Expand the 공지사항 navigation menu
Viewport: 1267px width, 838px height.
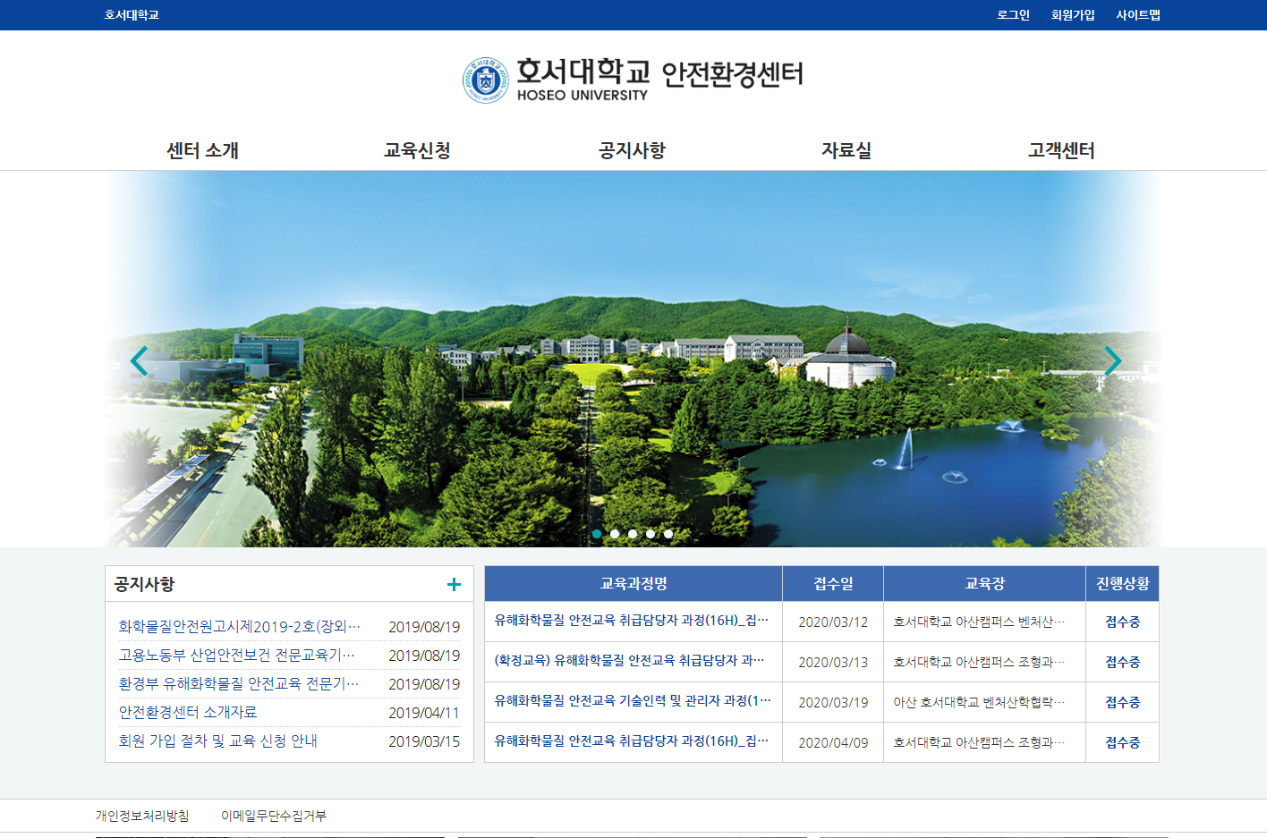(x=632, y=150)
